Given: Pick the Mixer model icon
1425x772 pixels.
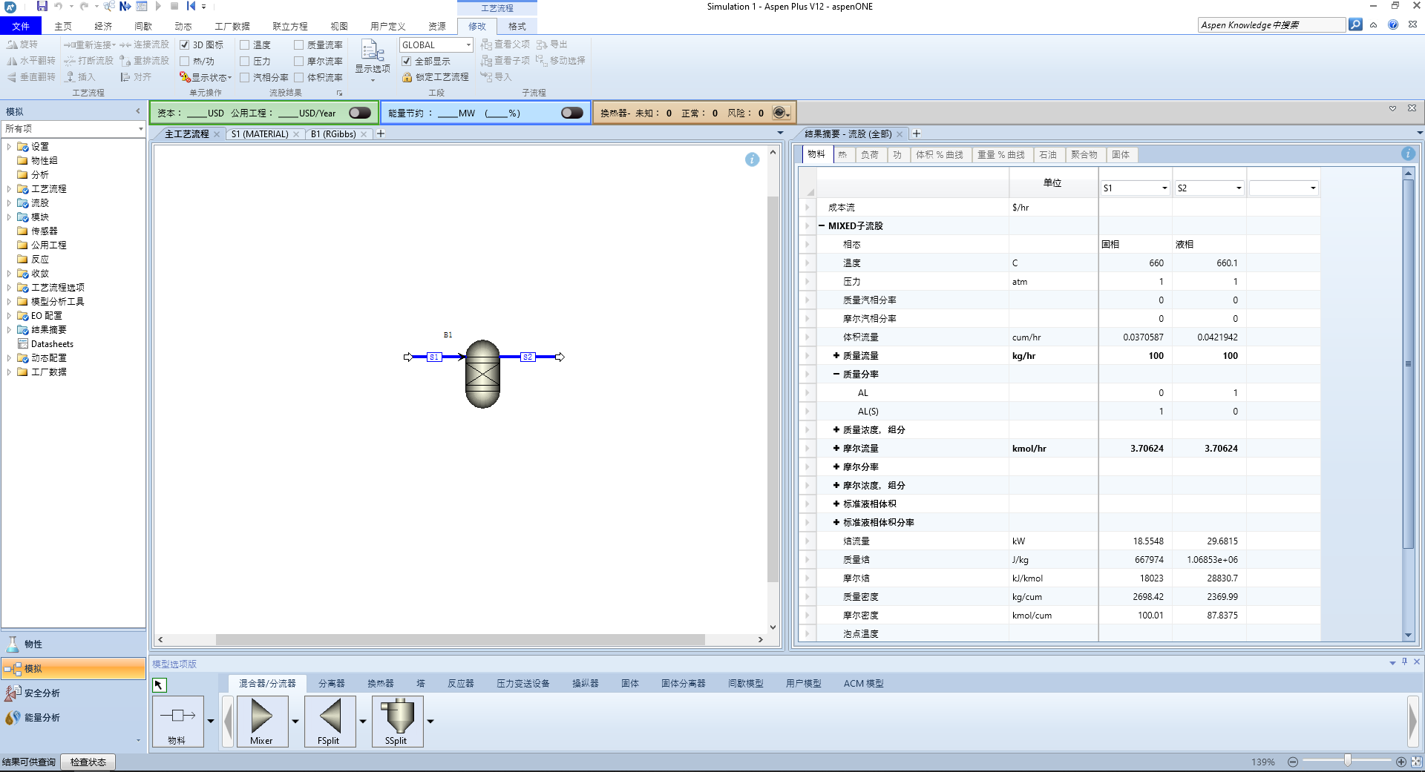Looking at the screenshot, I should 261,721.
